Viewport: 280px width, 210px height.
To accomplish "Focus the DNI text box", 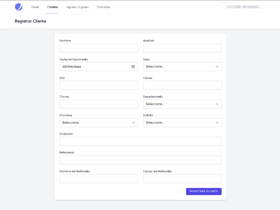I will click(x=99, y=85).
